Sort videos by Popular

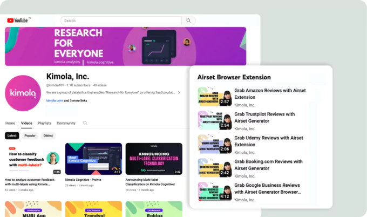(30, 135)
